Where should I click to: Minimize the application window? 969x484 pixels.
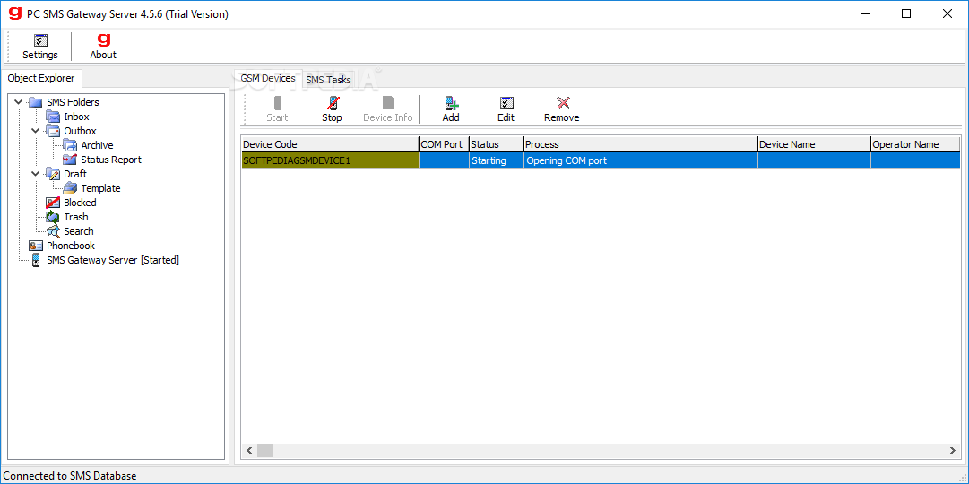click(866, 13)
